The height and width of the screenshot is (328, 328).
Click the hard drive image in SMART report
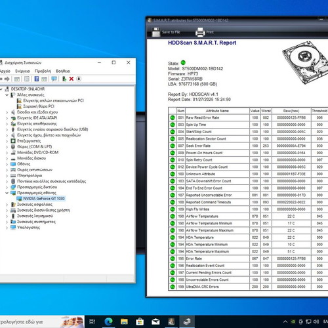306,63
